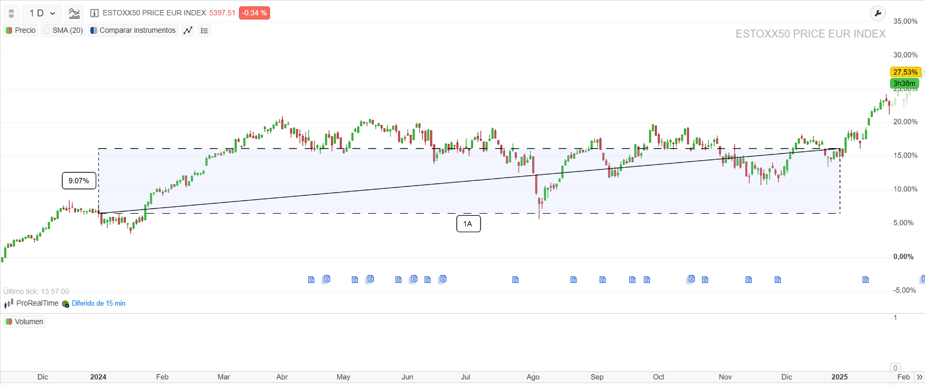Open the late-August news document icon
925x385 pixels.
point(573,280)
